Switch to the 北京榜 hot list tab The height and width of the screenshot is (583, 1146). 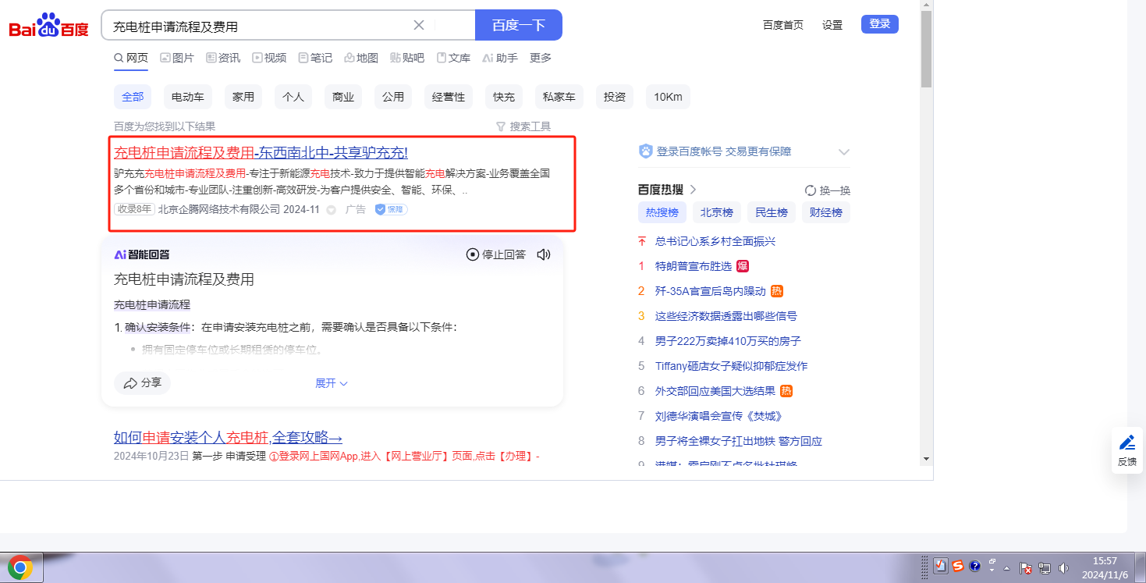(716, 212)
